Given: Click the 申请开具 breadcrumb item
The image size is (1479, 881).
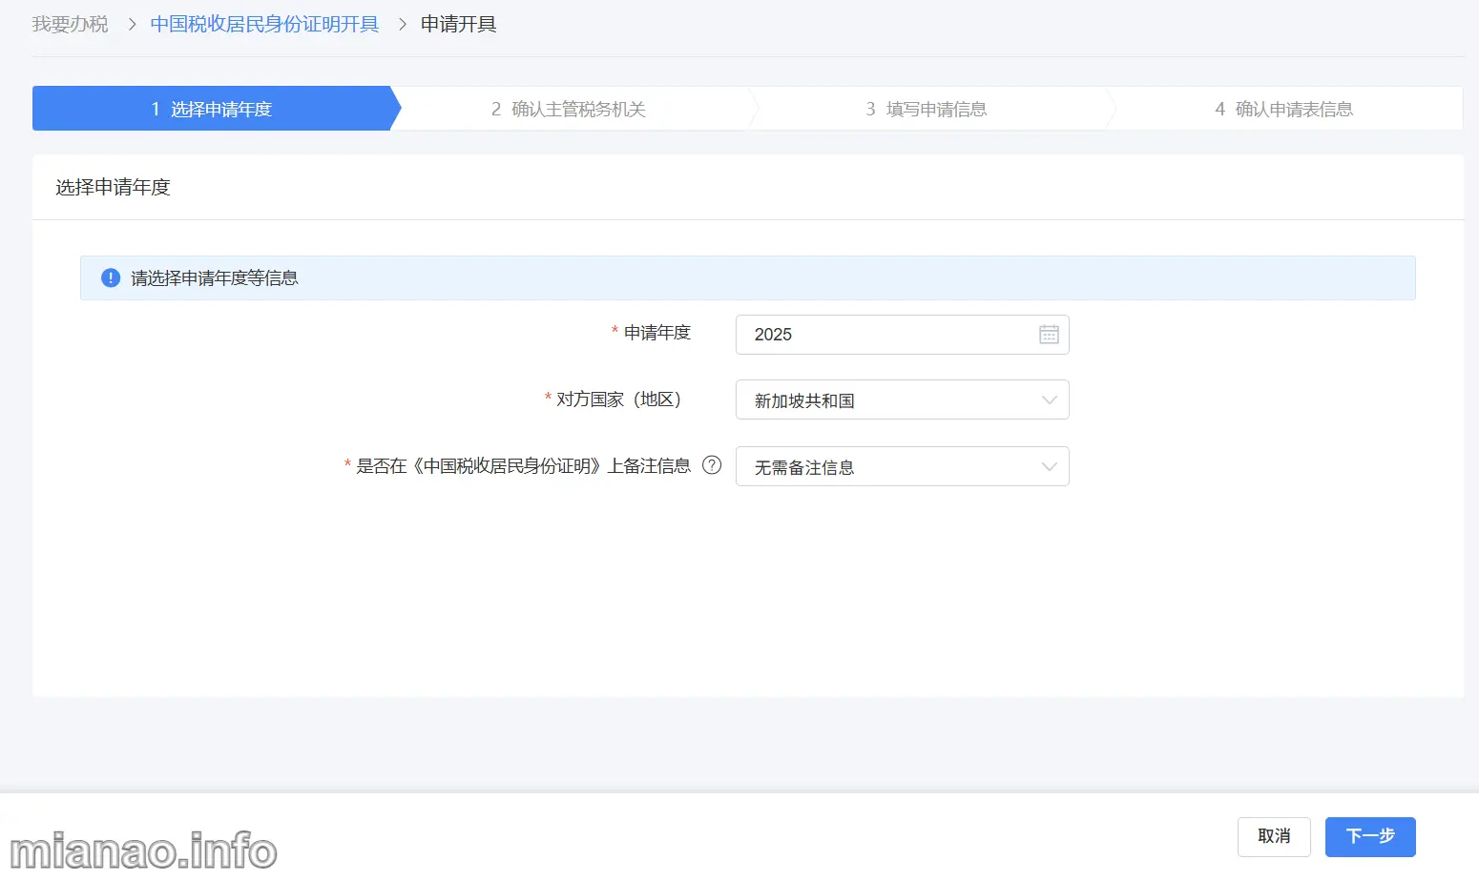Looking at the screenshot, I should [458, 24].
